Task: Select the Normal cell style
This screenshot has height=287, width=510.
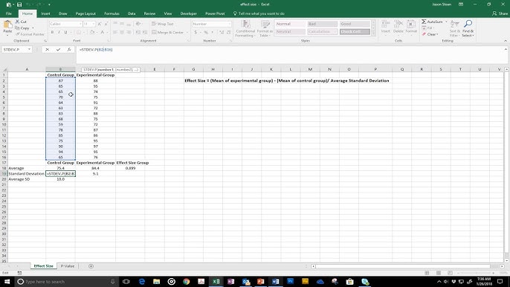Action: (x=290, y=24)
